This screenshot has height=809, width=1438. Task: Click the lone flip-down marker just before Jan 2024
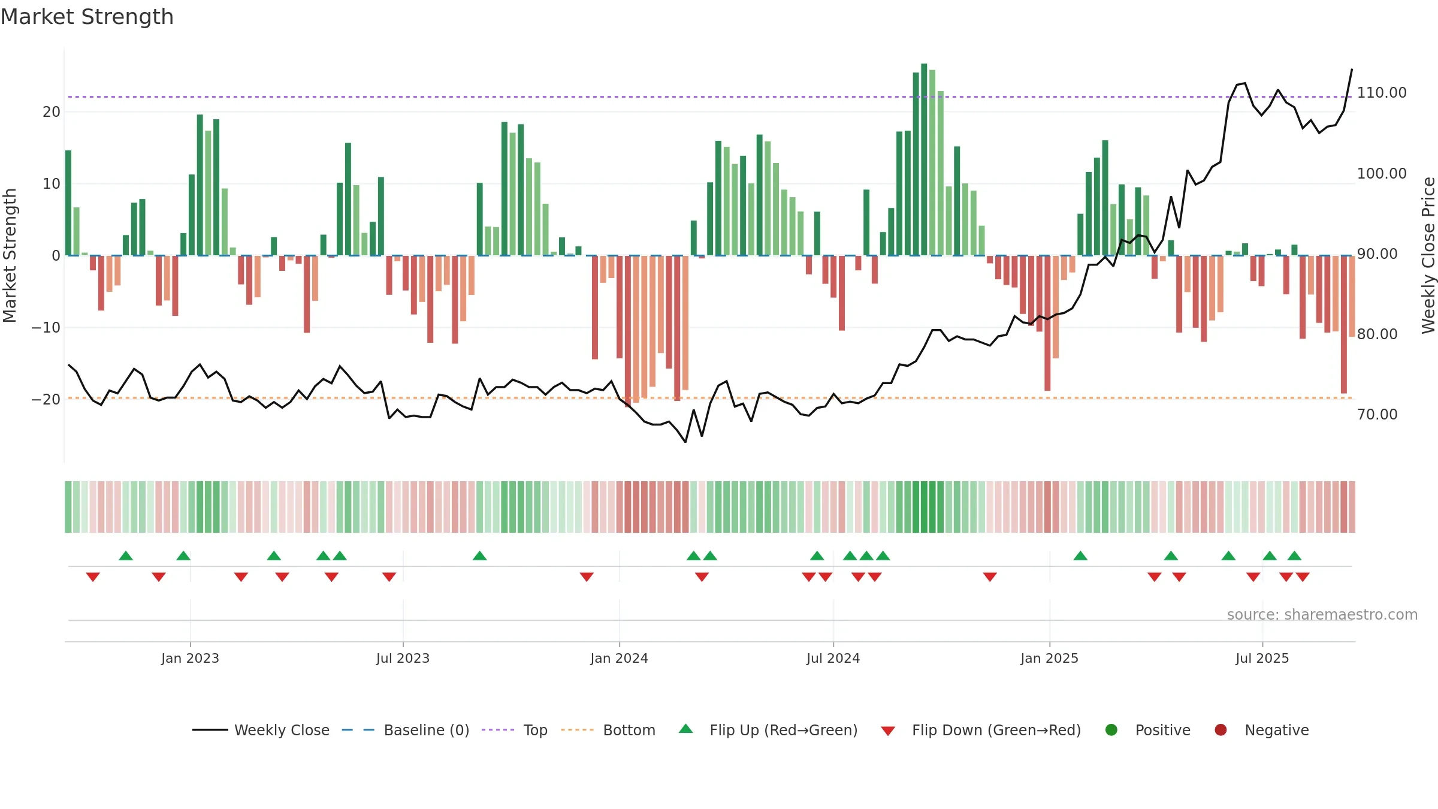pyautogui.click(x=587, y=576)
